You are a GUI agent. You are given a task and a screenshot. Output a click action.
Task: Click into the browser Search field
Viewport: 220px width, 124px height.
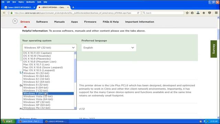(x=163, y=13)
